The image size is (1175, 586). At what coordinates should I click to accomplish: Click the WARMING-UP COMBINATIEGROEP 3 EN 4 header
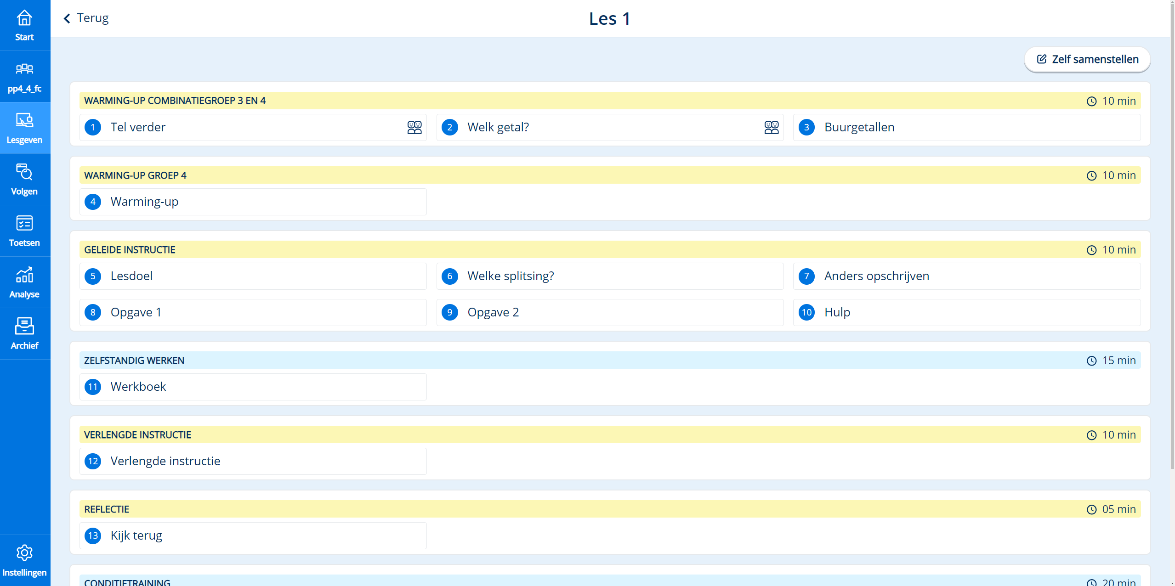tap(610, 101)
